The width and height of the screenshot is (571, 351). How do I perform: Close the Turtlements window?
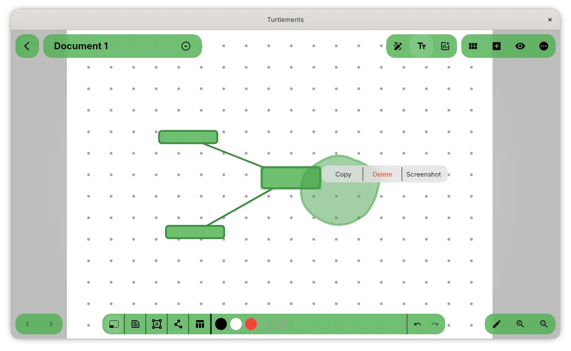click(x=550, y=20)
